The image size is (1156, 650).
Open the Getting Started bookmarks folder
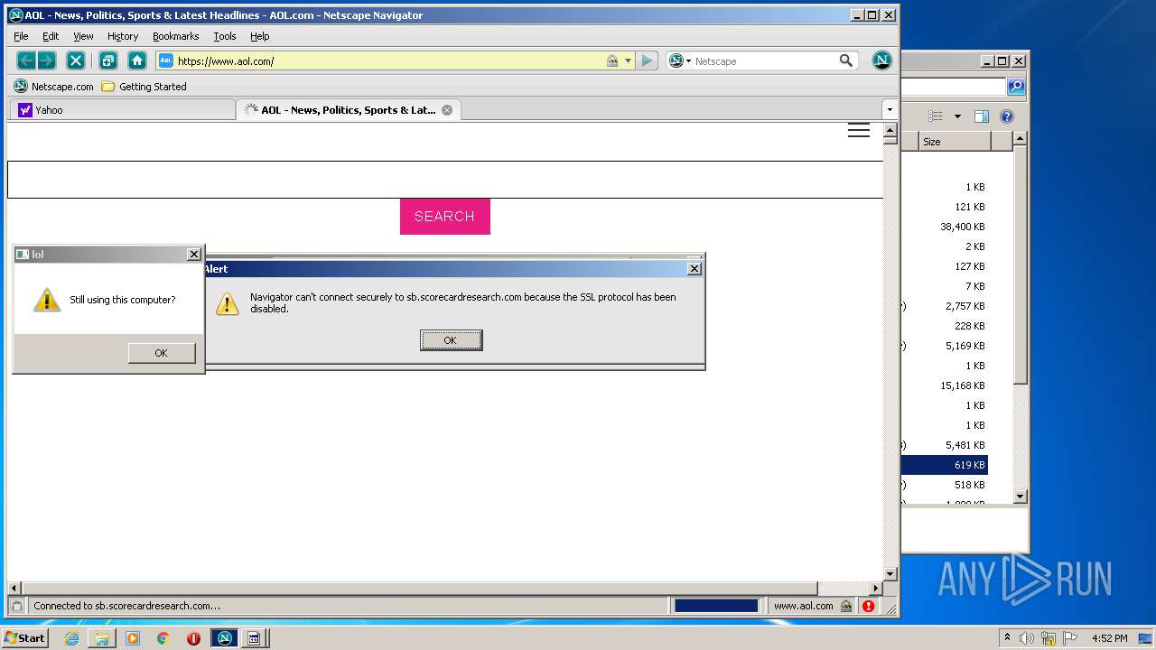[144, 87]
